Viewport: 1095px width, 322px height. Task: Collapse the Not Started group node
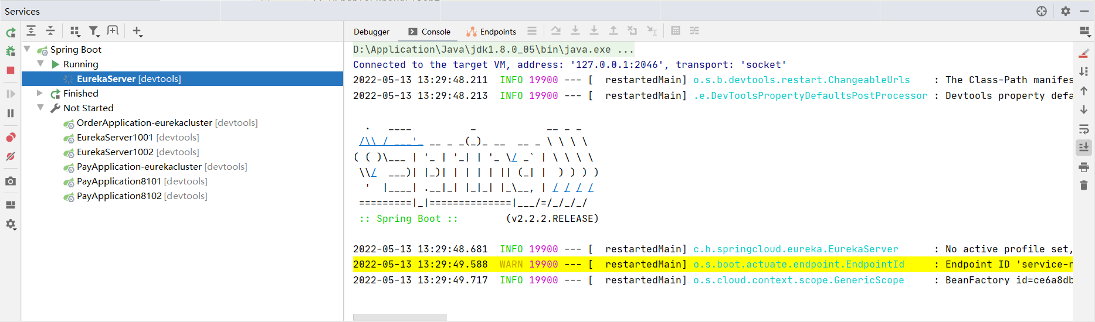(x=40, y=107)
